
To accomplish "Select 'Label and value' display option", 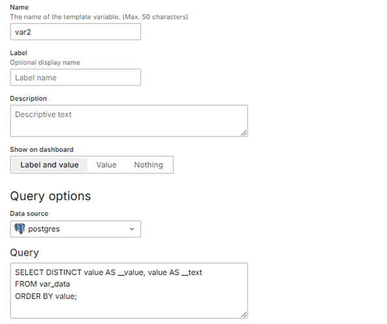I will click(x=49, y=165).
